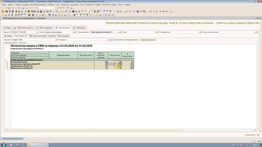Image resolution: width=262 pixels, height=147 pixels.
Task: Expand Просрочка даты контроля row
Action: click(7, 68)
